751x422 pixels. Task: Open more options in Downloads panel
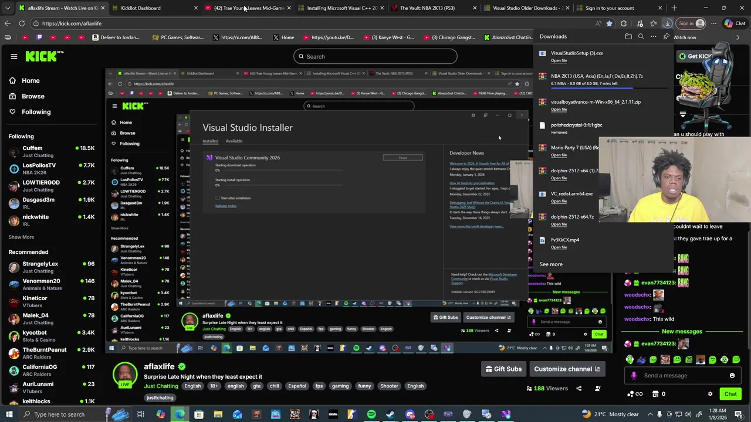tap(654, 36)
